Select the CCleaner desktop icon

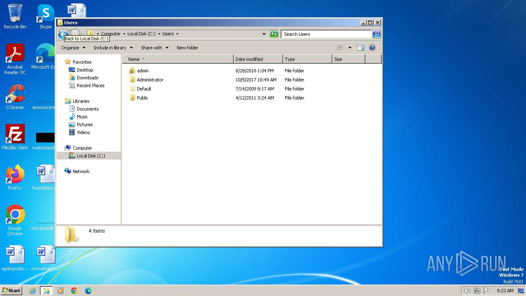[x=15, y=97]
